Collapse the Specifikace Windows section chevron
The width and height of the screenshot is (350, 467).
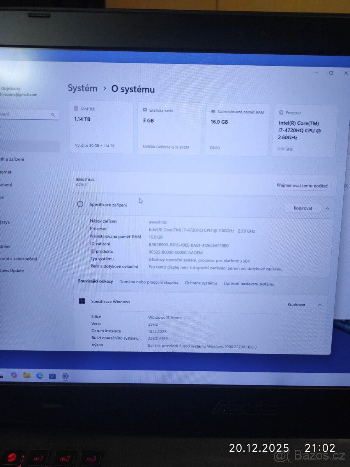[320, 304]
